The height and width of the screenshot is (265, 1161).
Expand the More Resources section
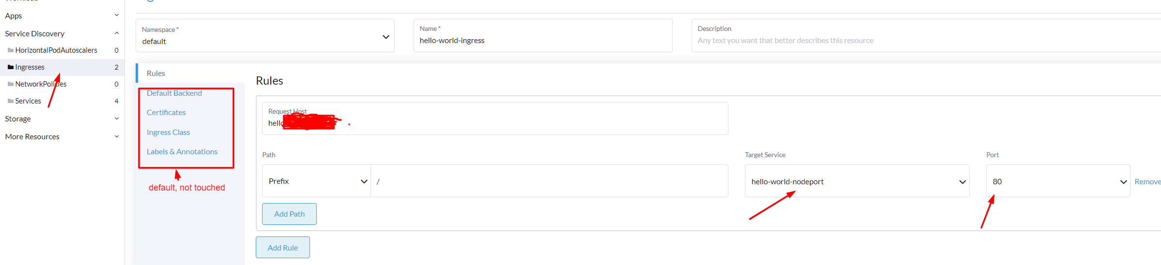(x=116, y=136)
